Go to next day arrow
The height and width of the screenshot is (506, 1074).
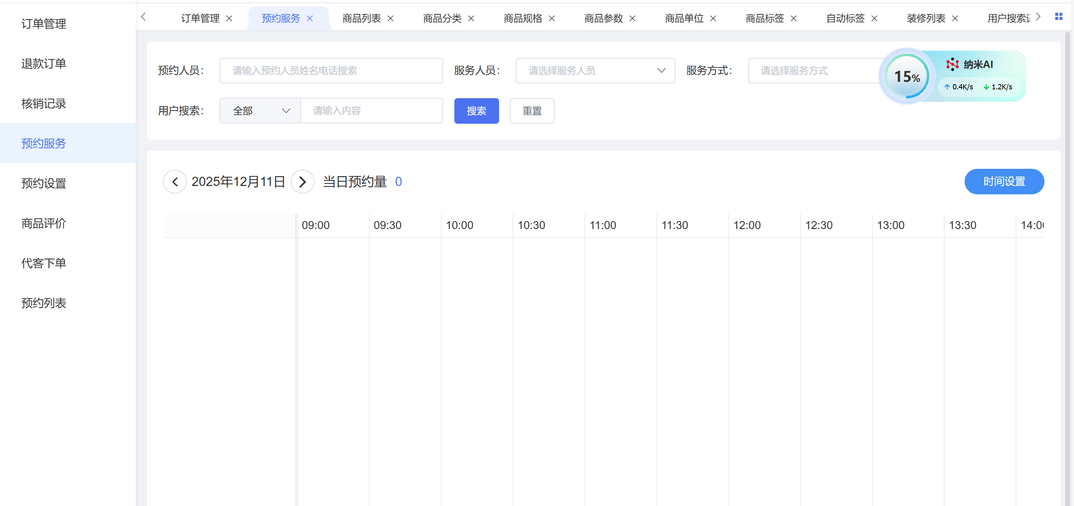[x=302, y=182]
